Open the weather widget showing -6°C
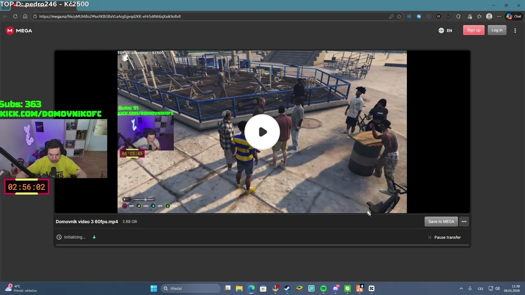Screen dimensions: 525x295 pyautogui.click(x=21, y=288)
